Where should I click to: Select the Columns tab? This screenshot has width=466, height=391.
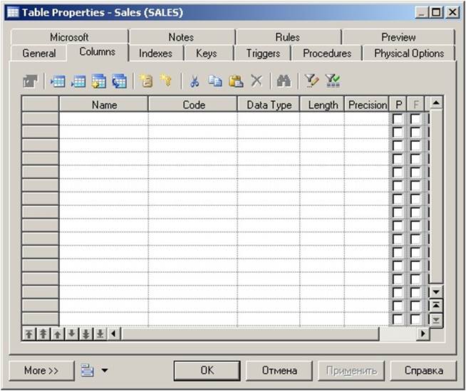97,52
